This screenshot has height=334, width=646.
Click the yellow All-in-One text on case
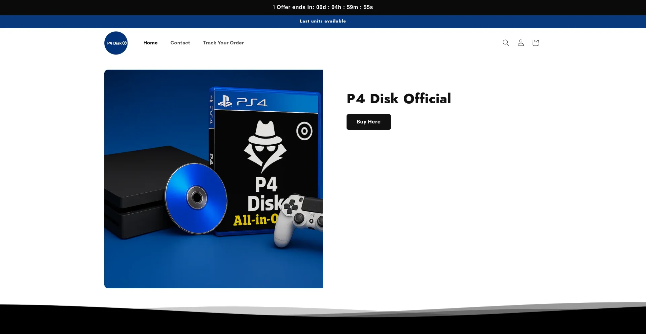coord(255,220)
